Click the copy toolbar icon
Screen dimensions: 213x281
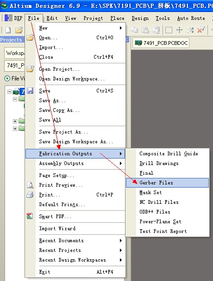point(135,30)
